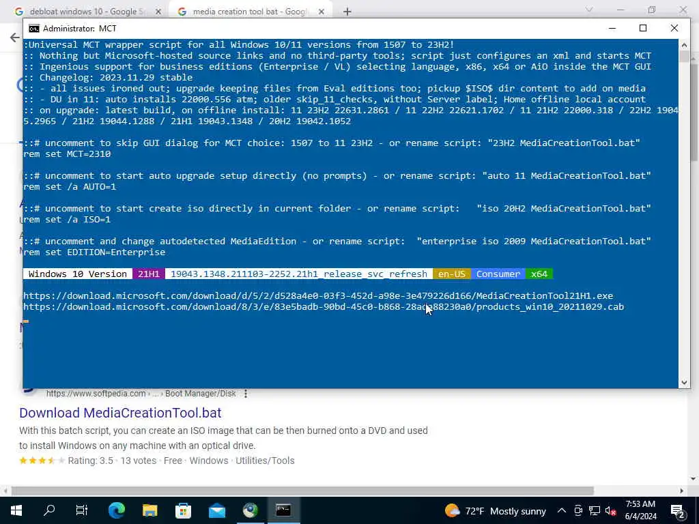Click the en-US language label

point(452,274)
